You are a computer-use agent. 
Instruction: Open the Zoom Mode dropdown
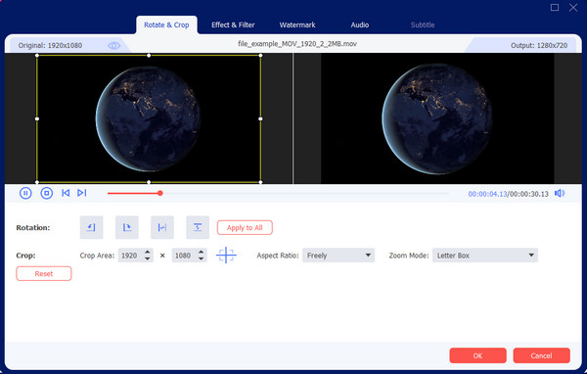tap(485, 256)
